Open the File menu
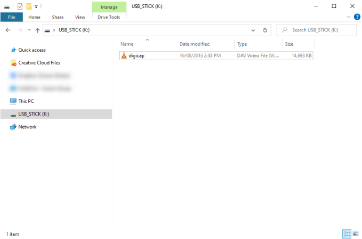The width and height of the screenshot is (362, 239). (11, 17)
